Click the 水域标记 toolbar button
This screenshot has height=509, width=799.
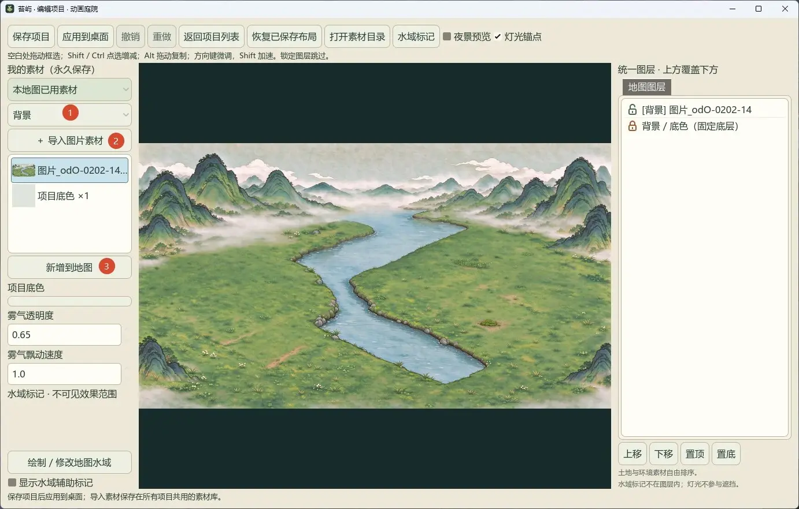pos(416,36)
